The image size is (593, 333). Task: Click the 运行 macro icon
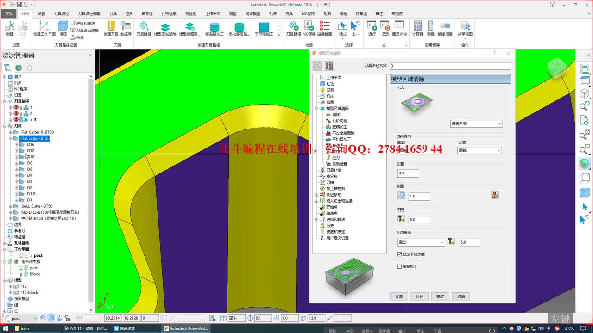tap(372, 25)
